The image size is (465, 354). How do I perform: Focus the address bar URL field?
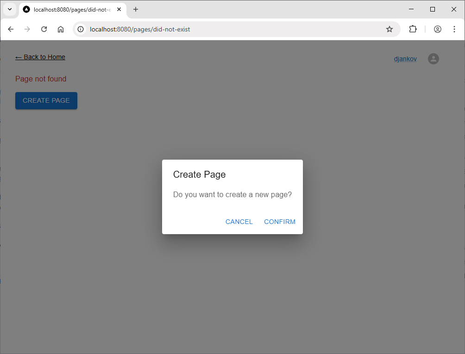tap(232, 29)
